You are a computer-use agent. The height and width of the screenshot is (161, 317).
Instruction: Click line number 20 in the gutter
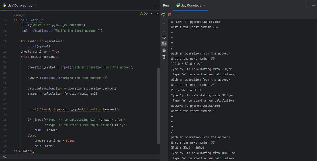[5, 41]
